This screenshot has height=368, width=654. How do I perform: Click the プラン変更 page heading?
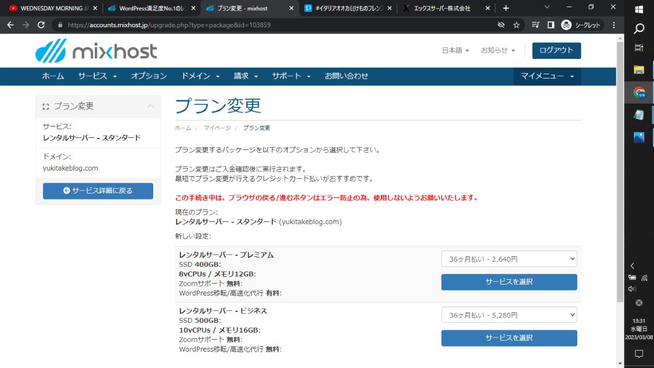tap(218, 106)
